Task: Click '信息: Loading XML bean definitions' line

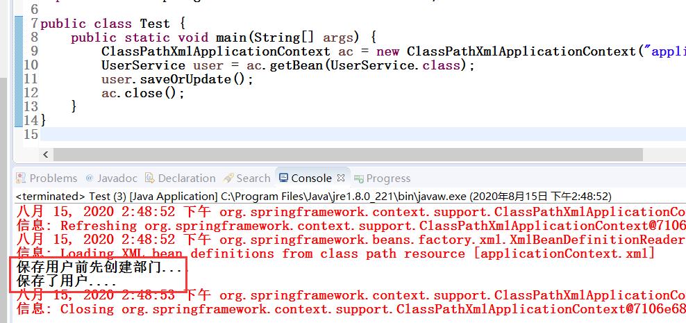Action: click(x=335, y=254)
